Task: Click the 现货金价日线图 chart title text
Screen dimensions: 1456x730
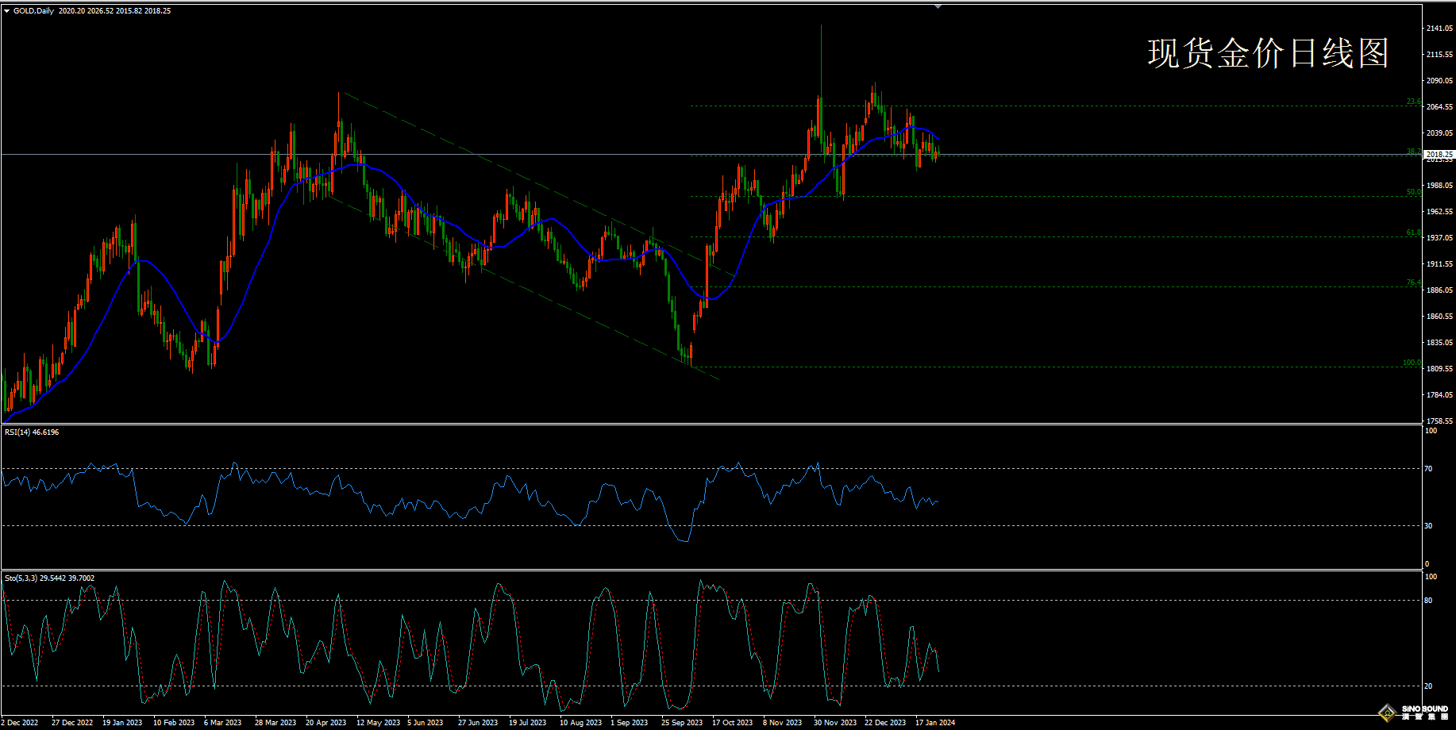Action: (1268, 54)
